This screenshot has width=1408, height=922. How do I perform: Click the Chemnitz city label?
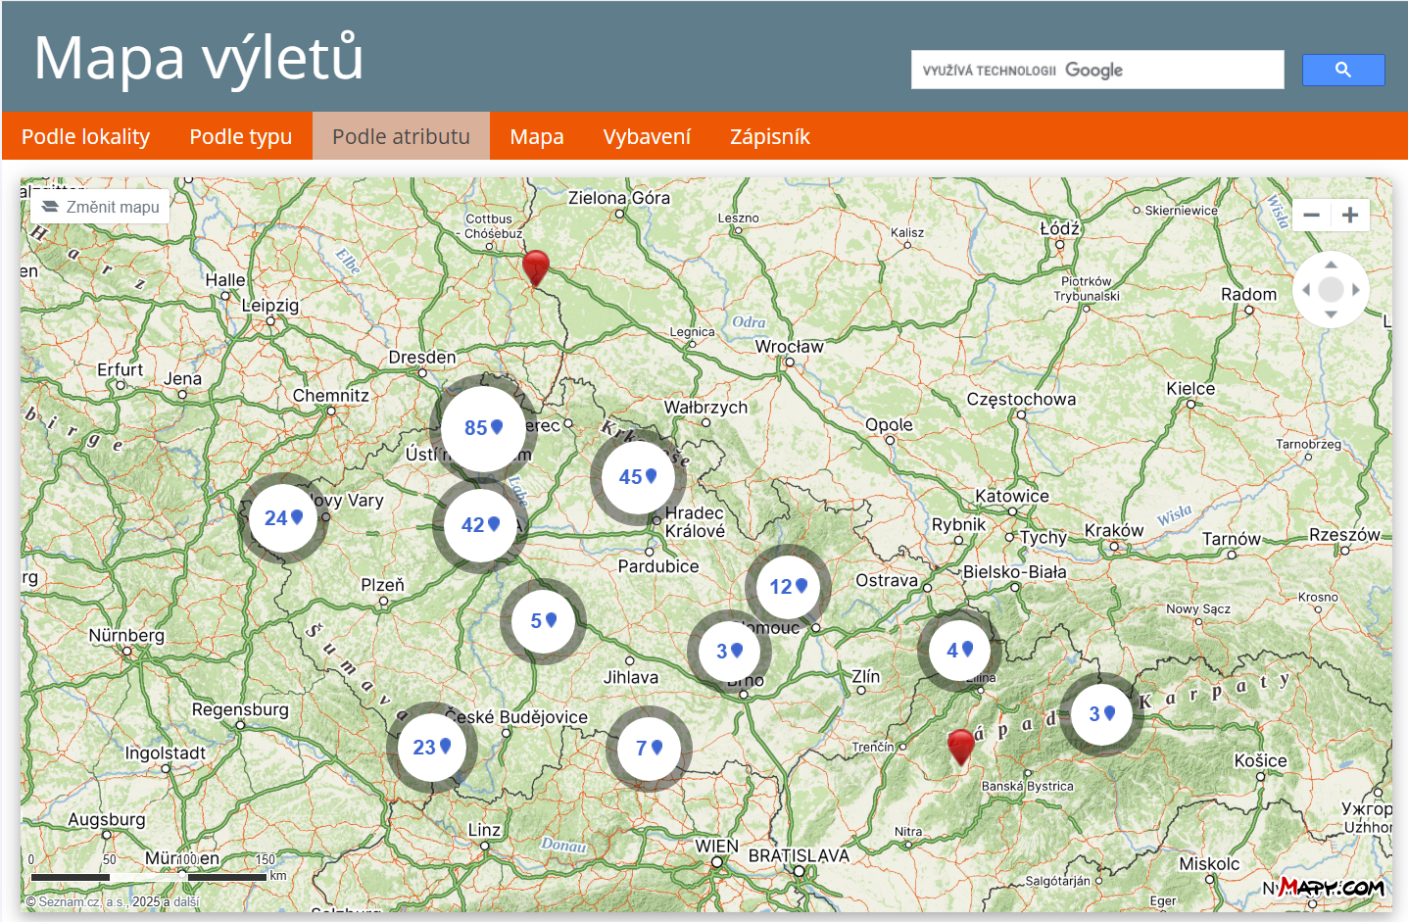331,396
